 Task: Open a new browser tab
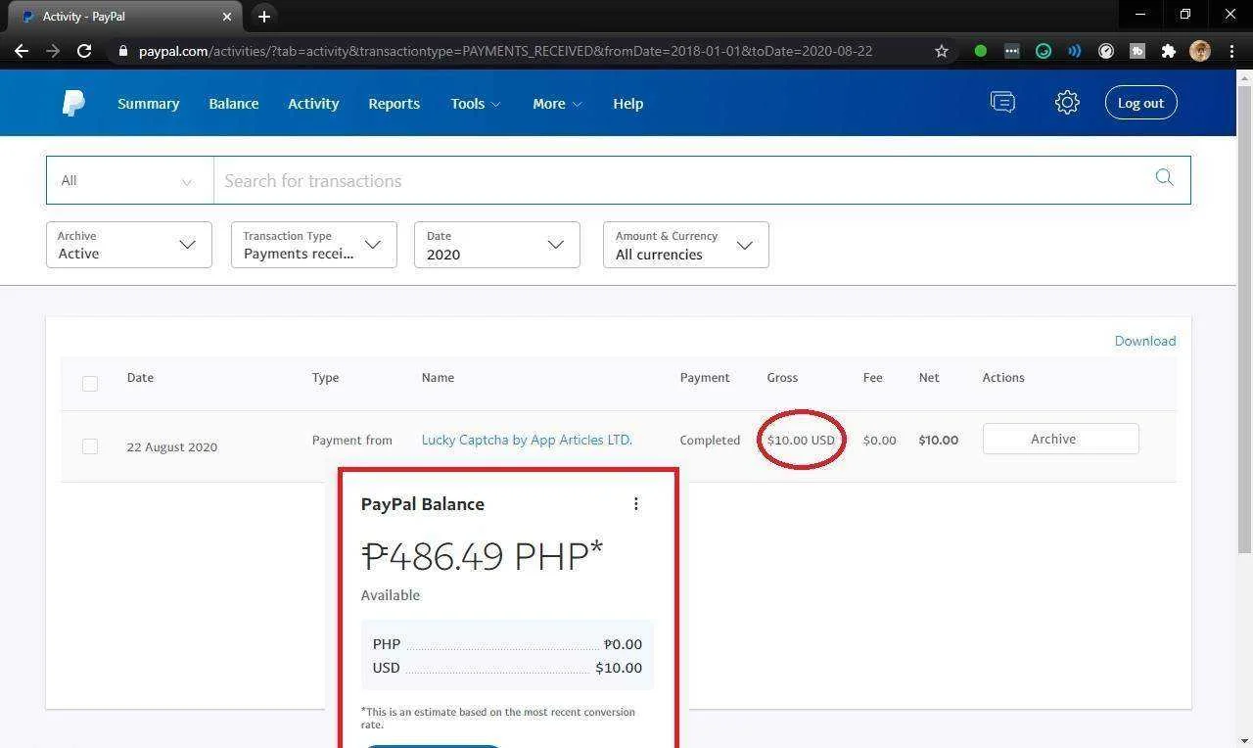[x=264, y=17]
